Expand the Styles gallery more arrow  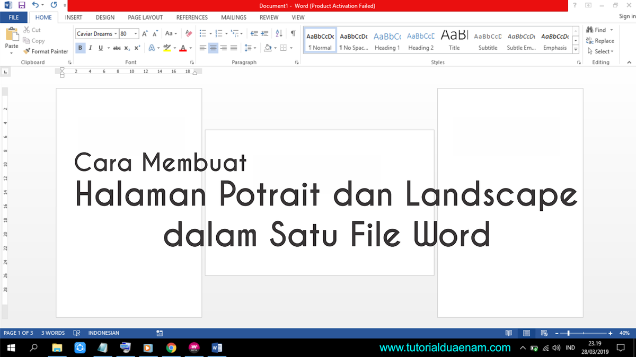(x=576, y=48)
